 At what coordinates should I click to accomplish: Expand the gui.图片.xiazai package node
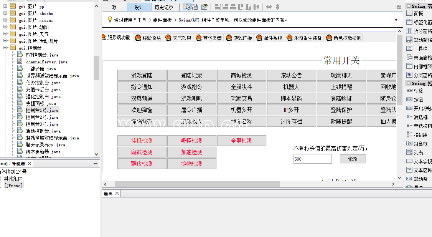pos(5,20)
